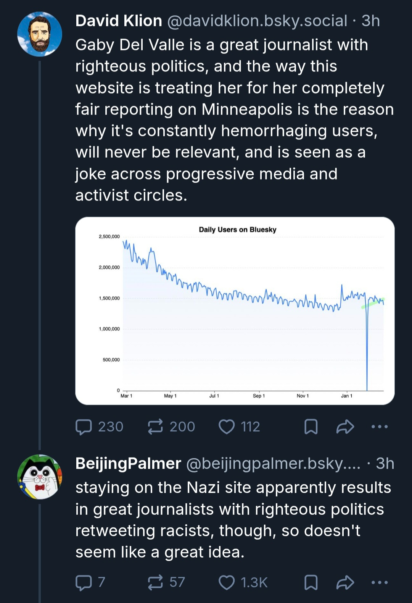Share David Klion's post

coord(345,427)
